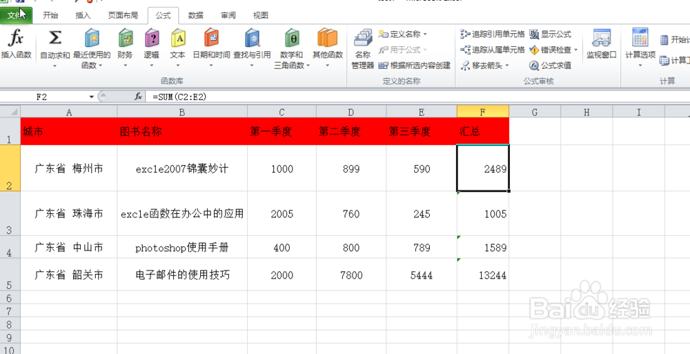Open the Name Manager (名称管理器)
690x354 pixels.
tap(363, 49)
